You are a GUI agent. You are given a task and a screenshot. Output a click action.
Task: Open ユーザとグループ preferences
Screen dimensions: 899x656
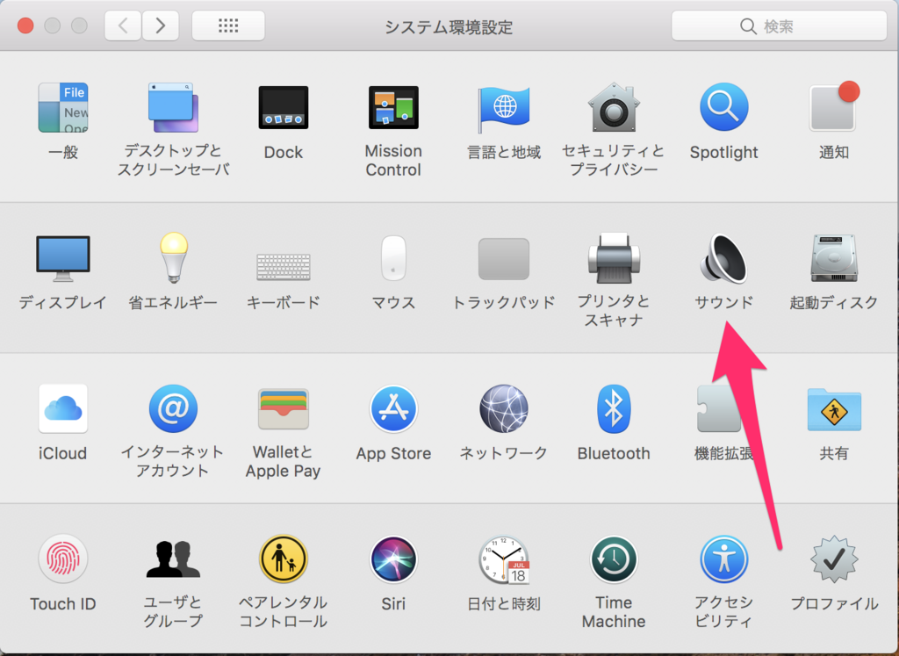coord(173,559)
